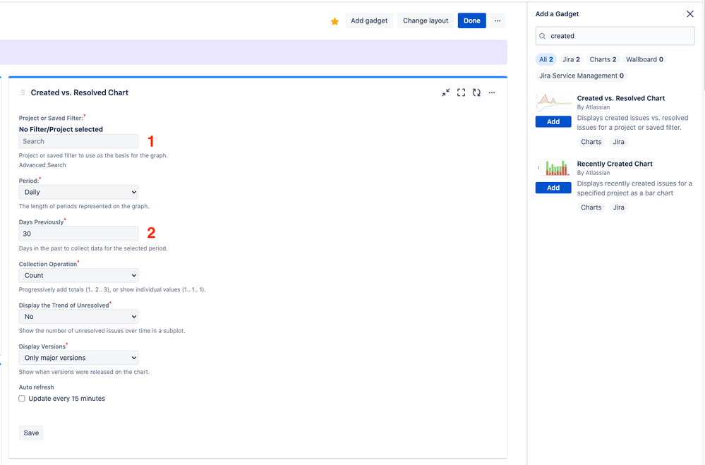
Task: Click Charts tag under Recently Created Chart
Action: point(591,207)
